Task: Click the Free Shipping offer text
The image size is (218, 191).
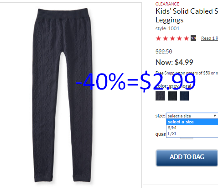Action: [x=187, y=73]
